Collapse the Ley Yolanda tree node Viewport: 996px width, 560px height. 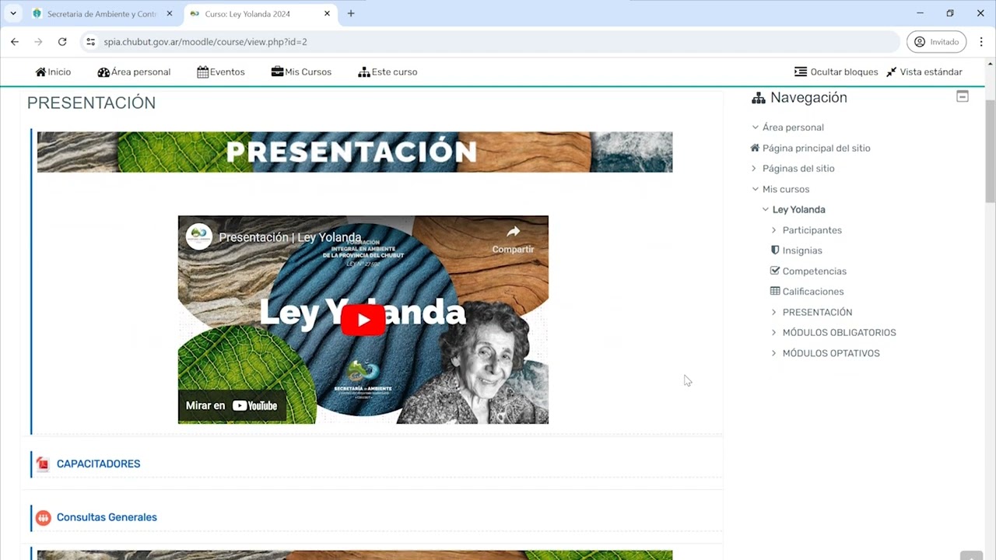(765, 209)
